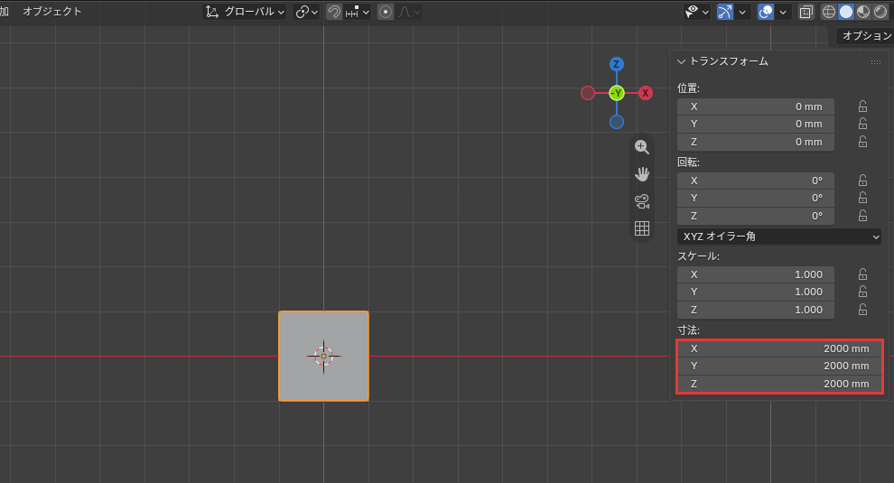Open the snap settings dropdown
The width and height of the screenshot is (894, 483).
click(358, 12)
